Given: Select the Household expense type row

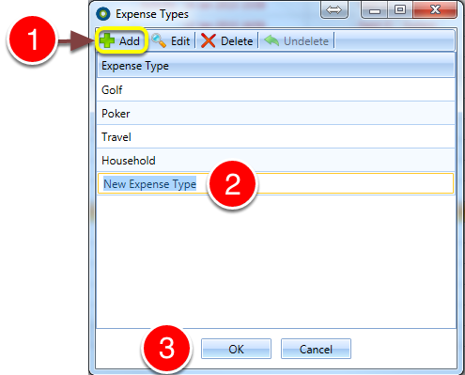Looking at the screenshot, I should click(275, 160).
